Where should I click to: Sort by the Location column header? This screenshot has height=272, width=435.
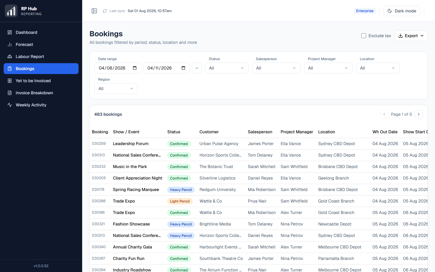pos(327,132)
